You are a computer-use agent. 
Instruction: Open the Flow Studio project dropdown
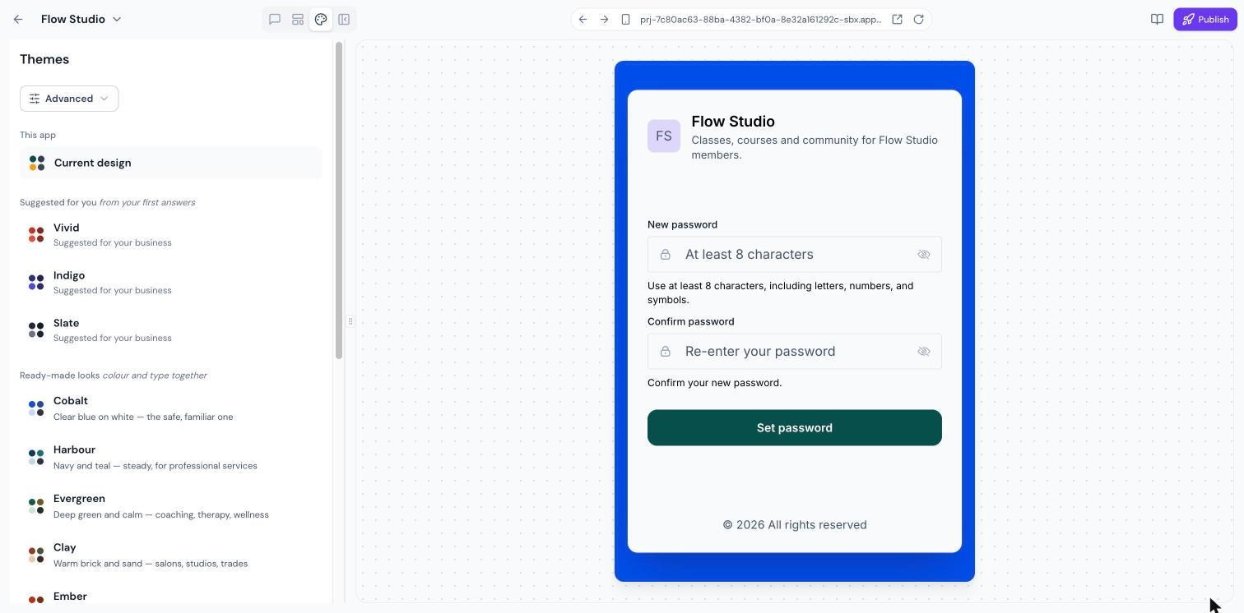click(x=81, y=19)
